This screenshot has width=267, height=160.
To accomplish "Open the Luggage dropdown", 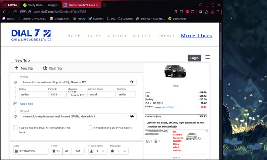I will 119,151.
